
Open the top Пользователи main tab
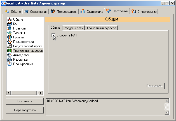pyautogui.click(x=64, y=11)
